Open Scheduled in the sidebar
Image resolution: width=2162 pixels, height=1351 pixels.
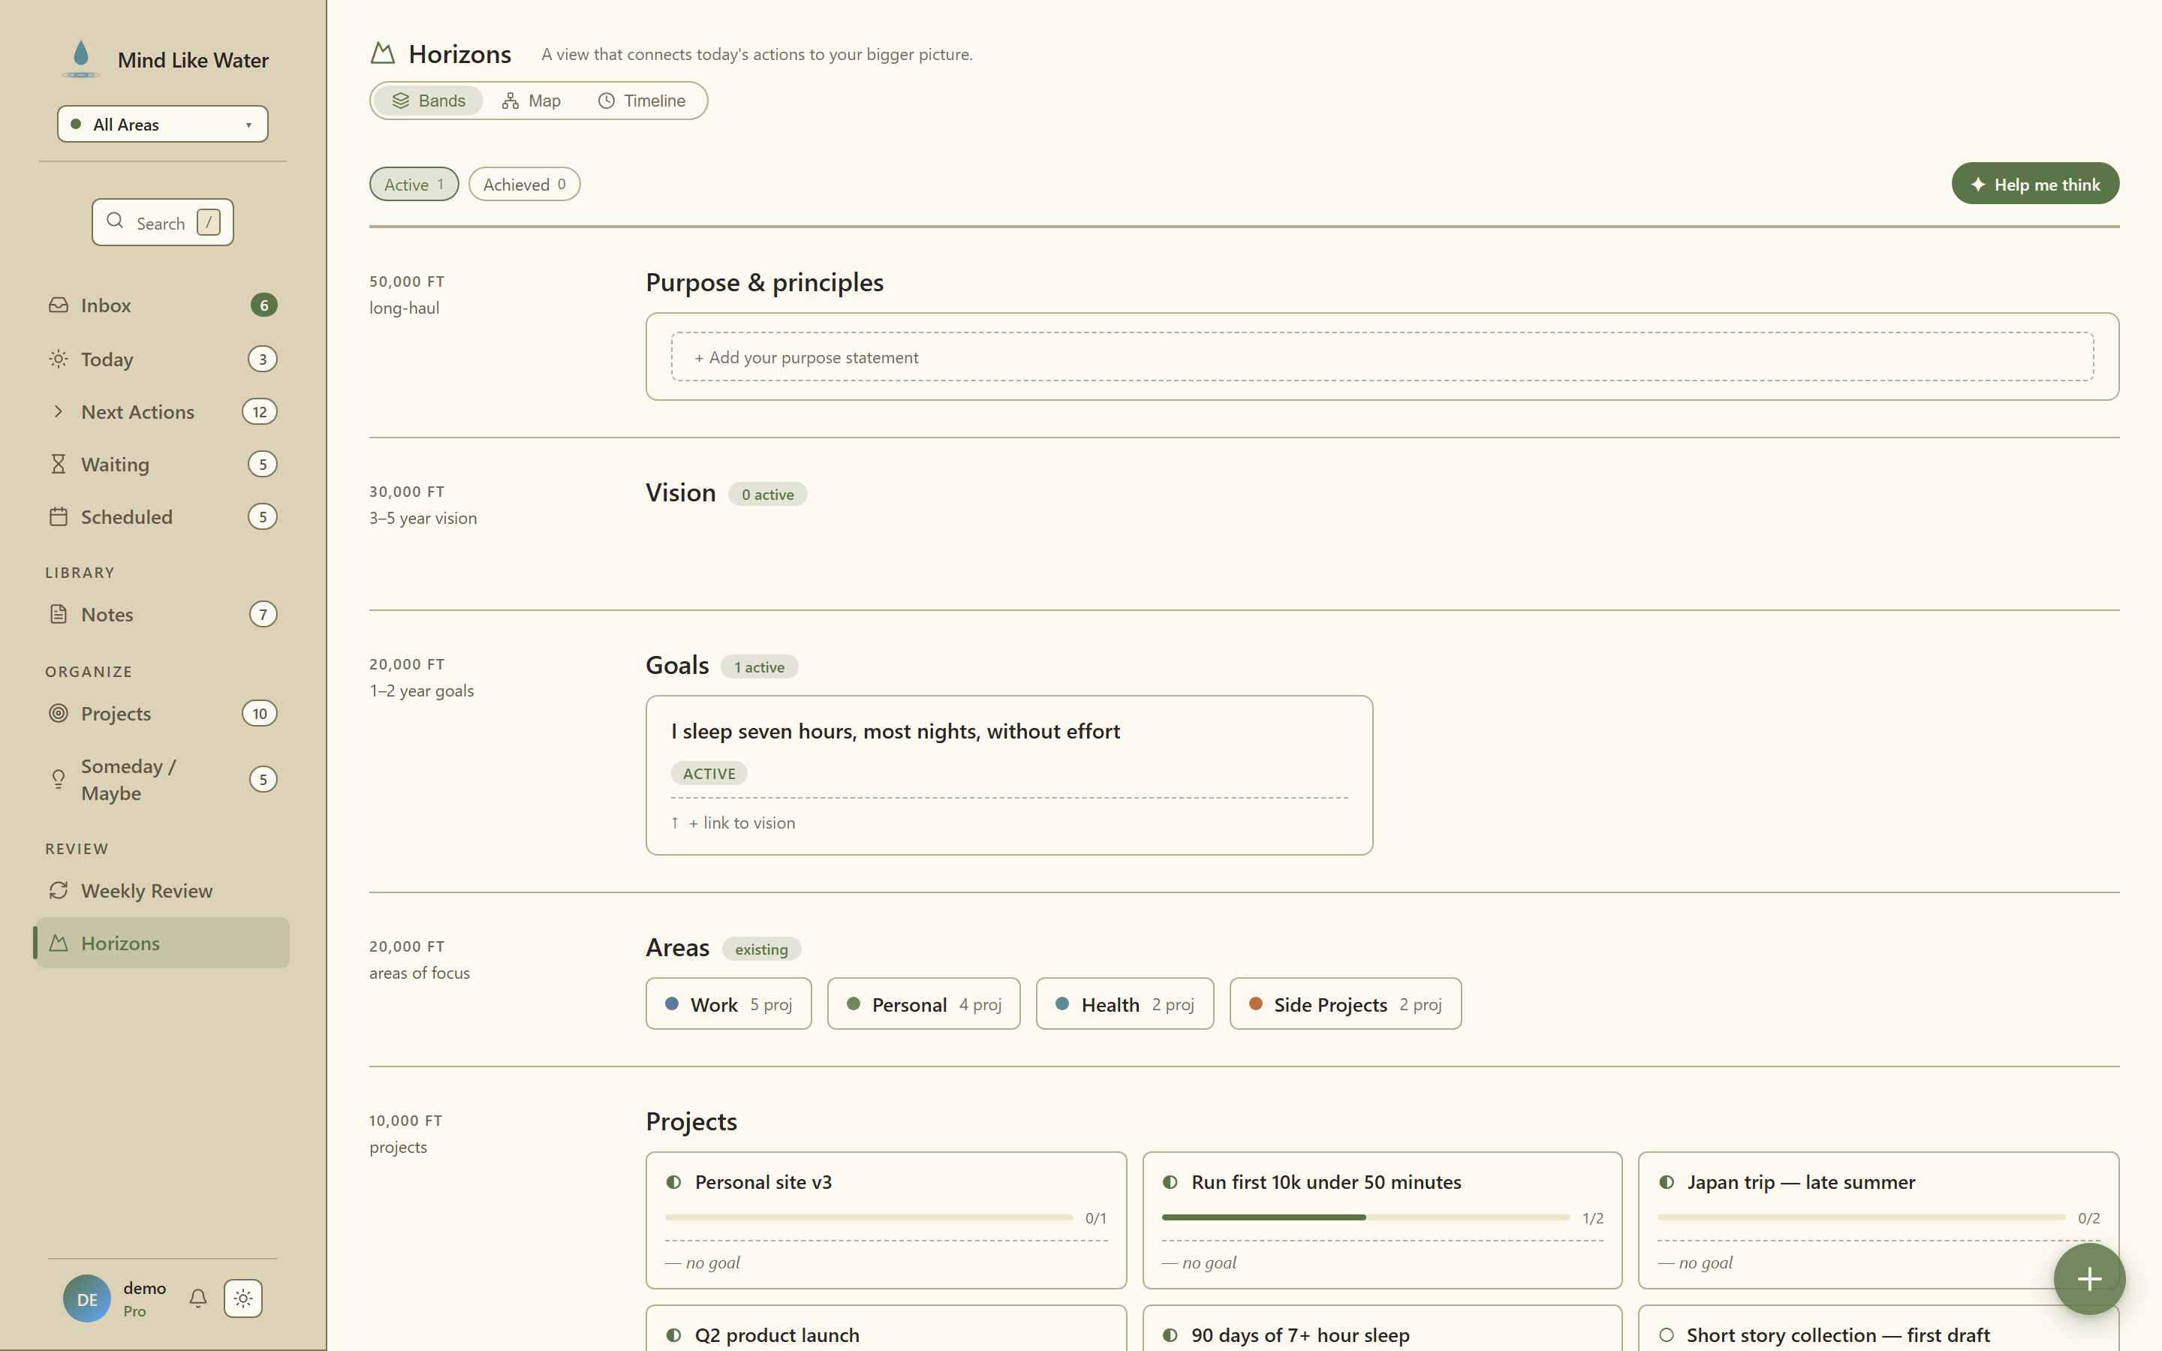click(163, 516)
